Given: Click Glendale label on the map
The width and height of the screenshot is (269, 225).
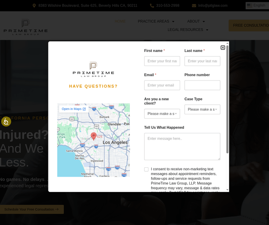Looking at the screenshot, I should pyautogui.click(x=114, y=124).
